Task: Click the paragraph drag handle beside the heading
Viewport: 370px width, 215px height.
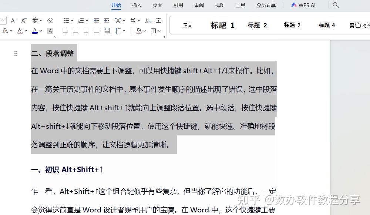Action: [16, 53]
